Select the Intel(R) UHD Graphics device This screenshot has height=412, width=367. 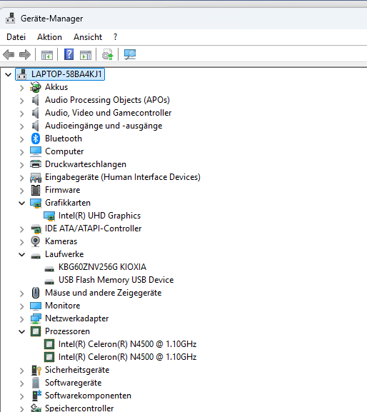pos(99,216)
